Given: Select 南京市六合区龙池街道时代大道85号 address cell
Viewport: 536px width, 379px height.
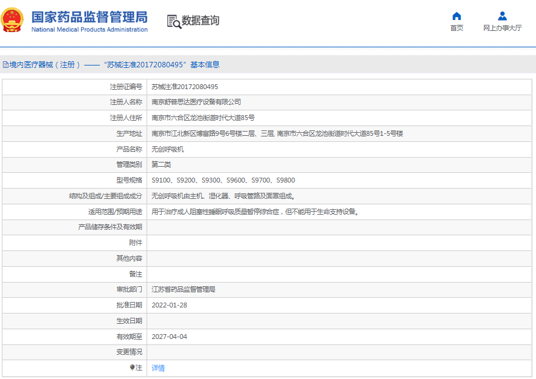Looking at the screenshot, I should 203,118.
